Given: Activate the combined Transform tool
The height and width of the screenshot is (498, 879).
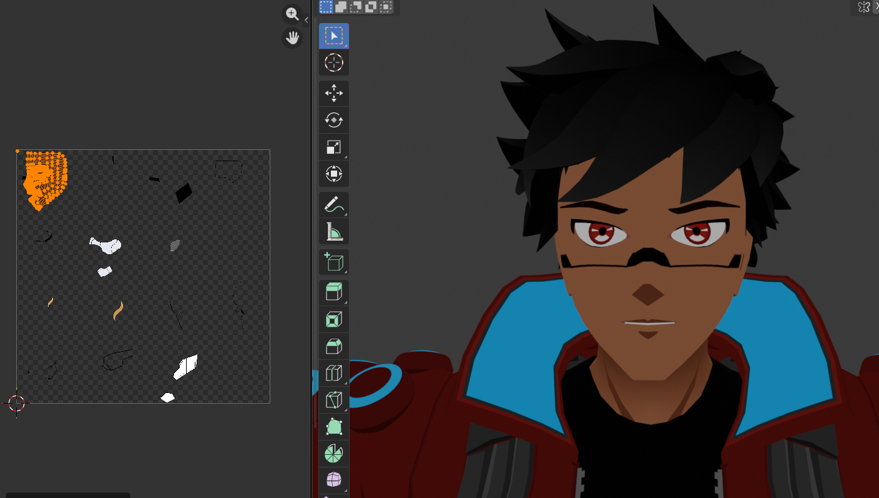Looking at the screenshot, I should (x=334, y=173).
